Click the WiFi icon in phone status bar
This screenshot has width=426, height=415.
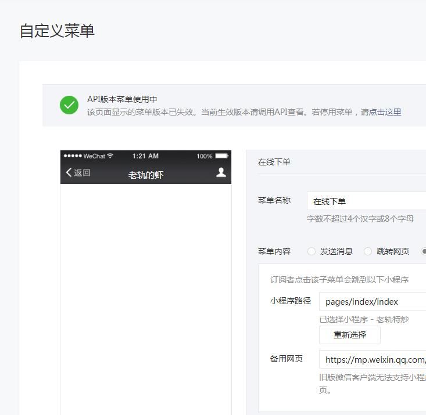(x=110, y=156)
